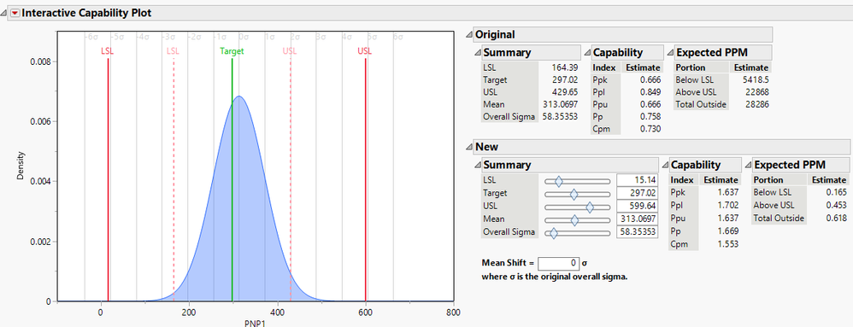This screenshot has width=853, height=327.
Task: Collapse the New section disclosure triangle
Action: [469, 147]
